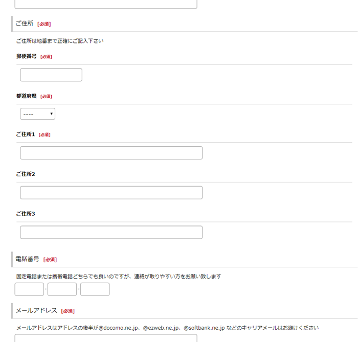Click the 電話番号 section heading
The image size is (358, 342).
pos(28,259)
